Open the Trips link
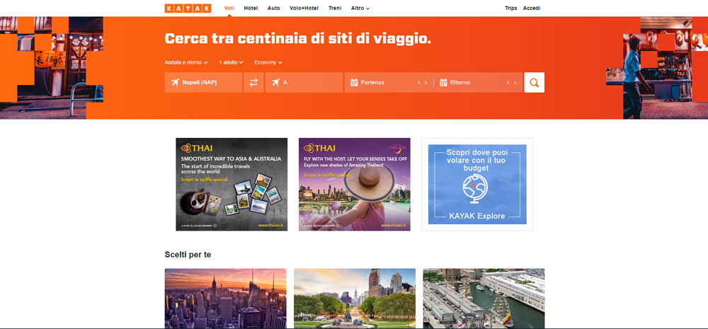The width and height of the screenshot is (708, 329). click(x=510, y=8)
